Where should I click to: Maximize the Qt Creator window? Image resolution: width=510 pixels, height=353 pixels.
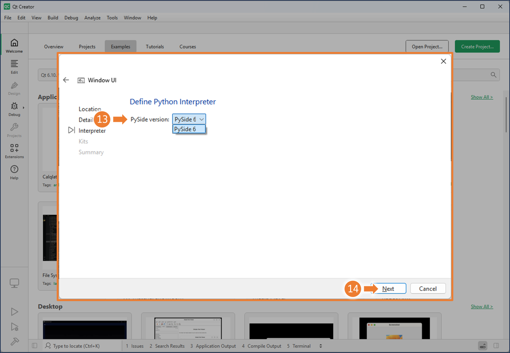[482, 7]
